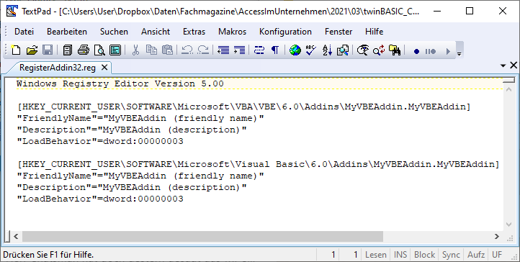Image resolution: width=520 pixels, height=262 pixels.
Task: Click the increase indent icon
Action: click(x=239, y=50)
